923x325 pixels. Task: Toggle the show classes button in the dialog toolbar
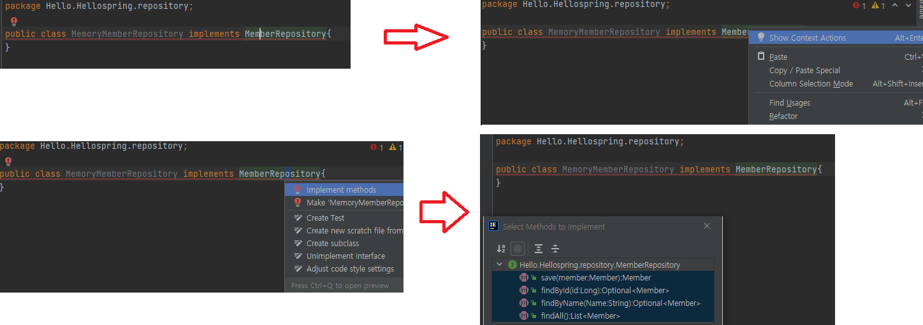coord(518,249)
